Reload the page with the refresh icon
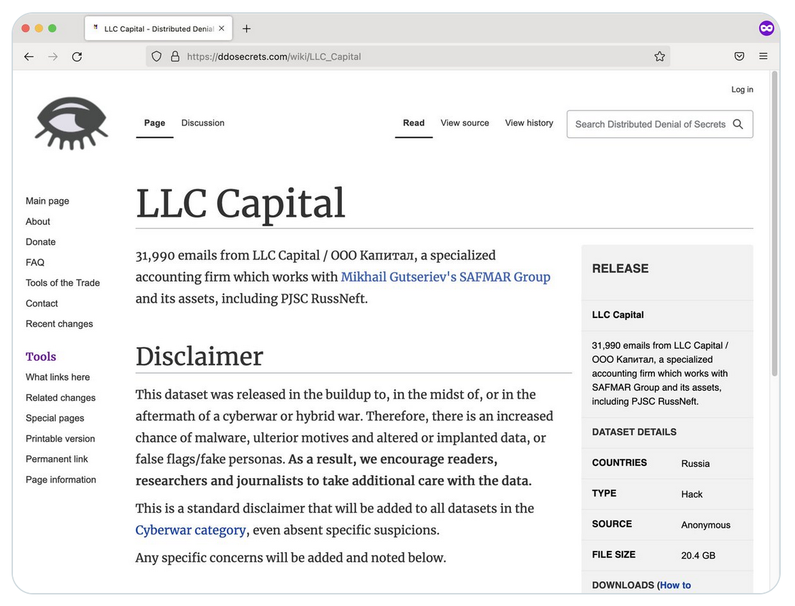This screenshot has width=795, height=606. 77,57
